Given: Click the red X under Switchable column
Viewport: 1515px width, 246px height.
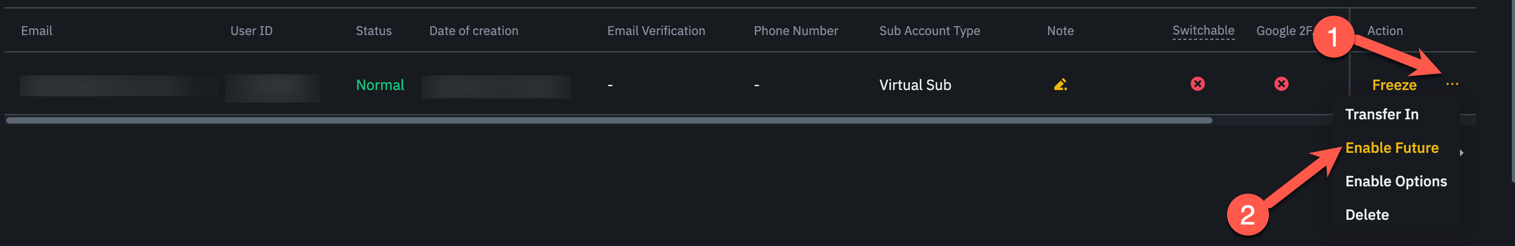Looking at the screenshot, I should [1197, 84].
